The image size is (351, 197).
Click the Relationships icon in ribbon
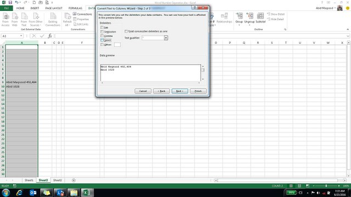click(x=224, y=16)
